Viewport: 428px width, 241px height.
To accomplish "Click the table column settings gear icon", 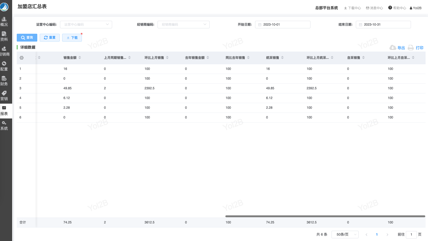I will point(22,58).
